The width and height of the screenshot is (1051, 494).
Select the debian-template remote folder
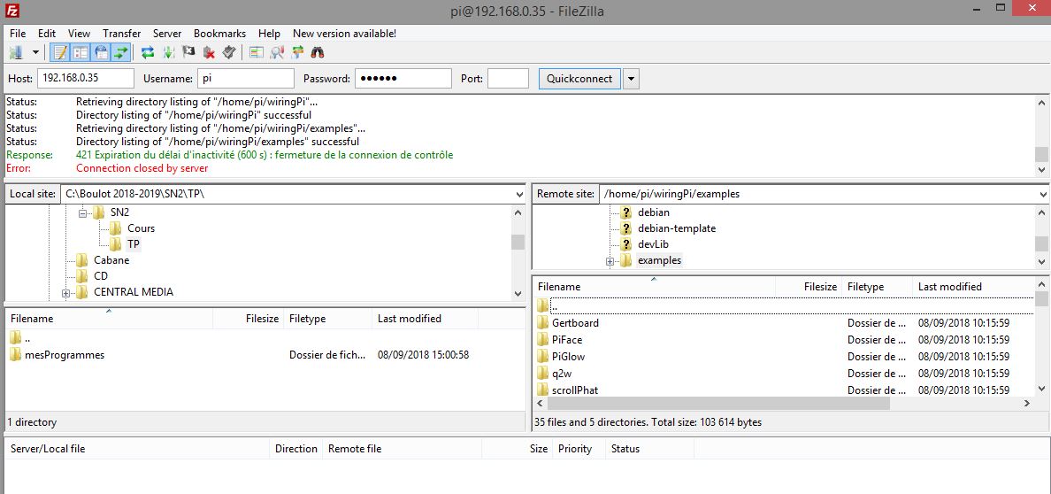point(676,228)
